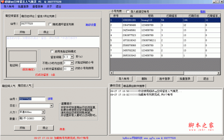Click the 已刷日志 column header
The height and width of the screenshot is (140, 224).
coord(194,16)
